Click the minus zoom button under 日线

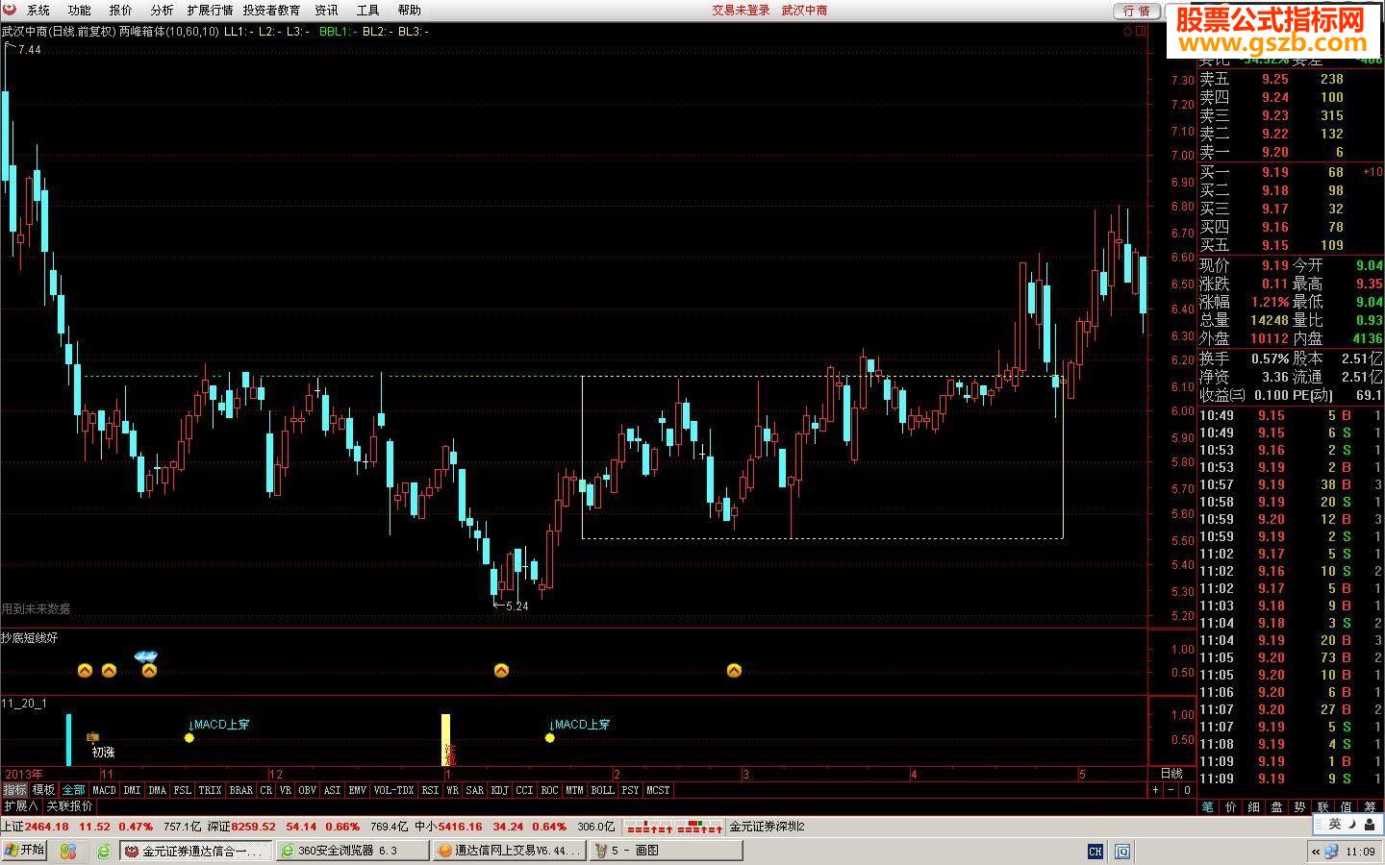(1171, 790)
